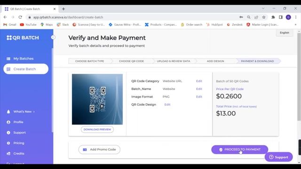Go to Add Design step
This screenshot has width=301, height=169.
point(215,61)
